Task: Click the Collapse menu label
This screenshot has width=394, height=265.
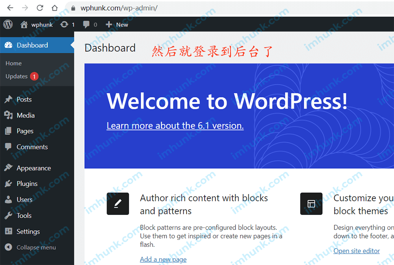Action: (36, 247)
